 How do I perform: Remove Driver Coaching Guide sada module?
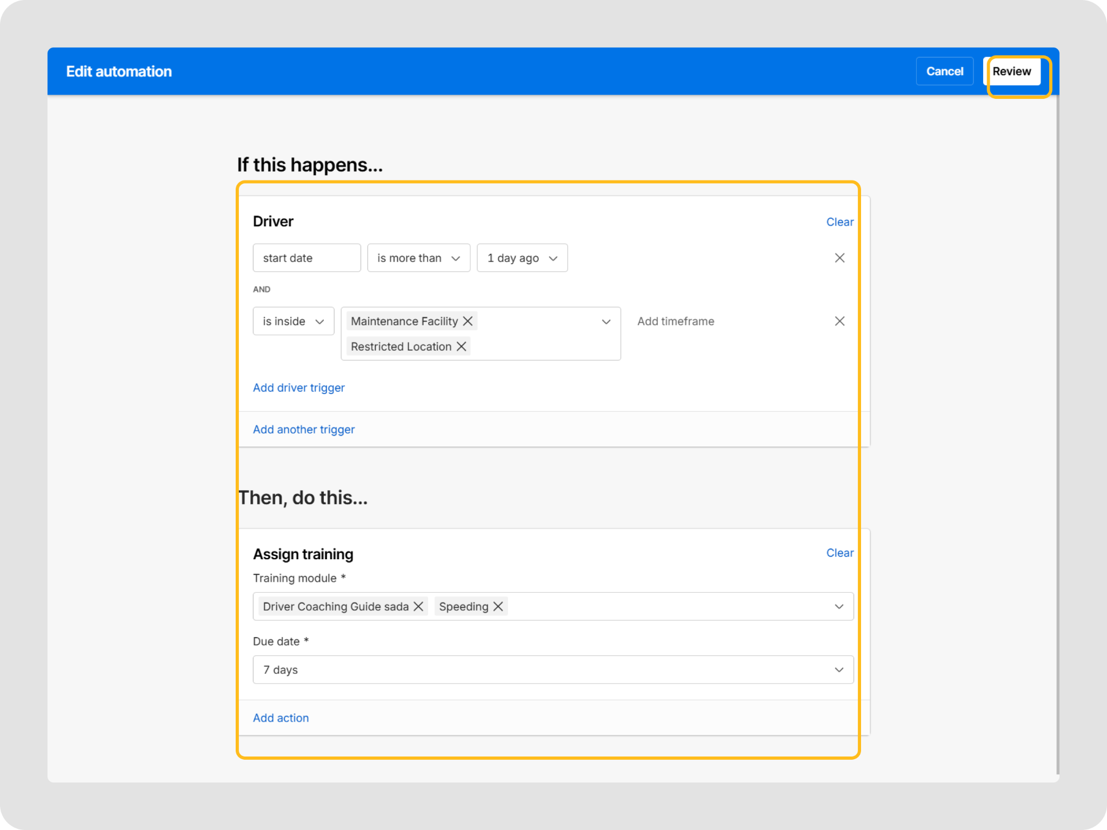tap(418, 606)
